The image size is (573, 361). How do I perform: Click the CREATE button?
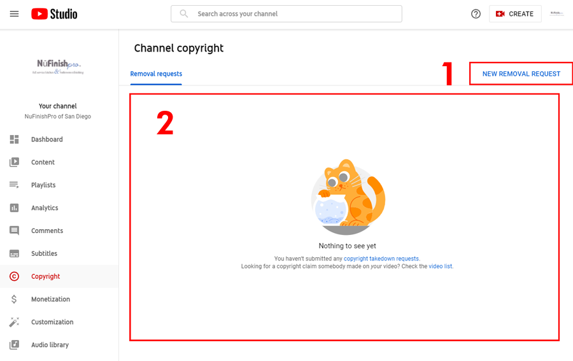tap(515, 14)
